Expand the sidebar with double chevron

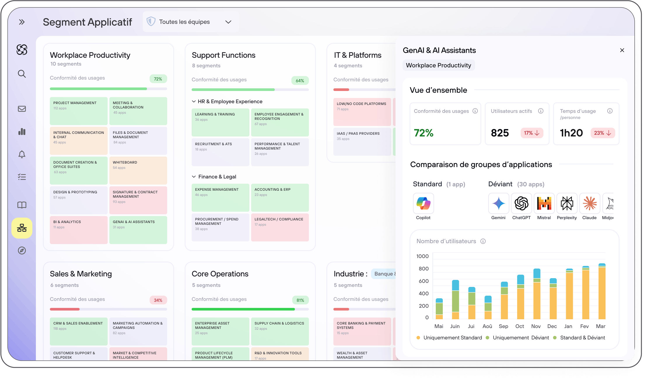22,22
